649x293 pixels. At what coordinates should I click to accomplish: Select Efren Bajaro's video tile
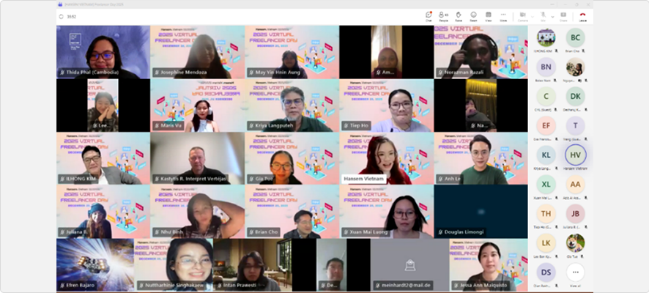click(95, 265)
